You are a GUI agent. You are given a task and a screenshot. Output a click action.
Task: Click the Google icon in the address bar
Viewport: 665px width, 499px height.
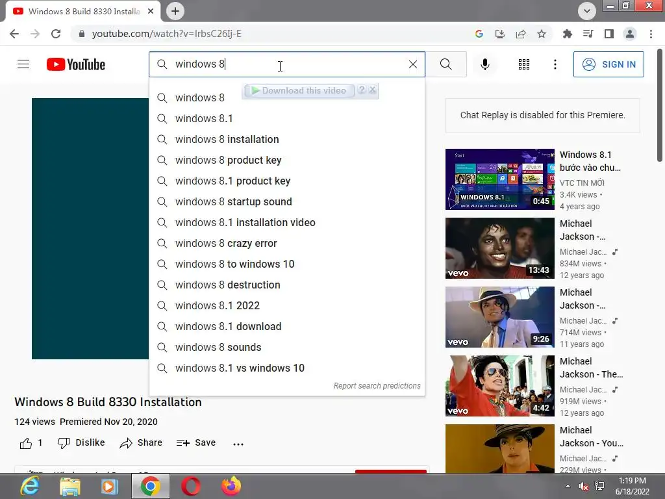[479, 34]
